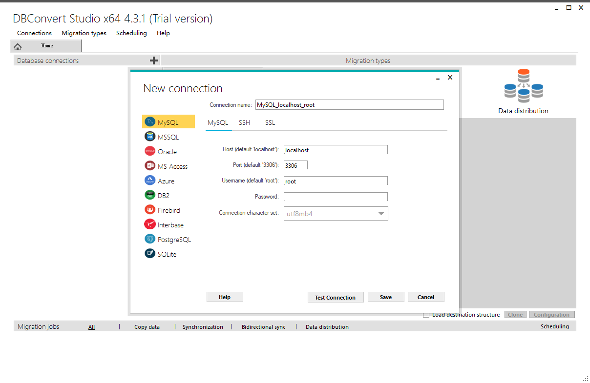This screenshot has width=590, height=383.
Task: Open the Home tab
Action: 46,46
